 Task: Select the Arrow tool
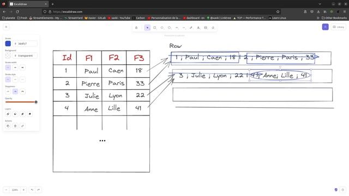coord(177,28)
